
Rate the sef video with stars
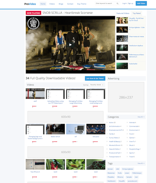coord(75,142)
